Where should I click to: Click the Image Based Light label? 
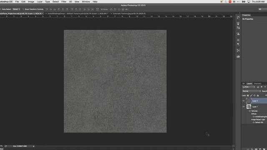[x=258, y=120]
